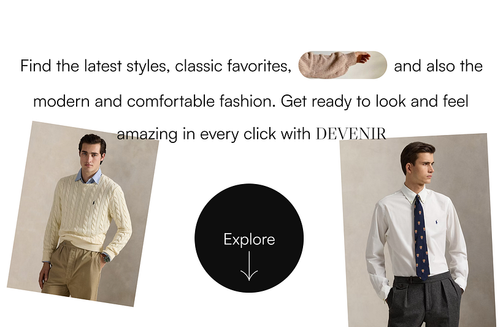503x327 pixels.
Task: Click the navy patterned tie
Action: point(420,237)
